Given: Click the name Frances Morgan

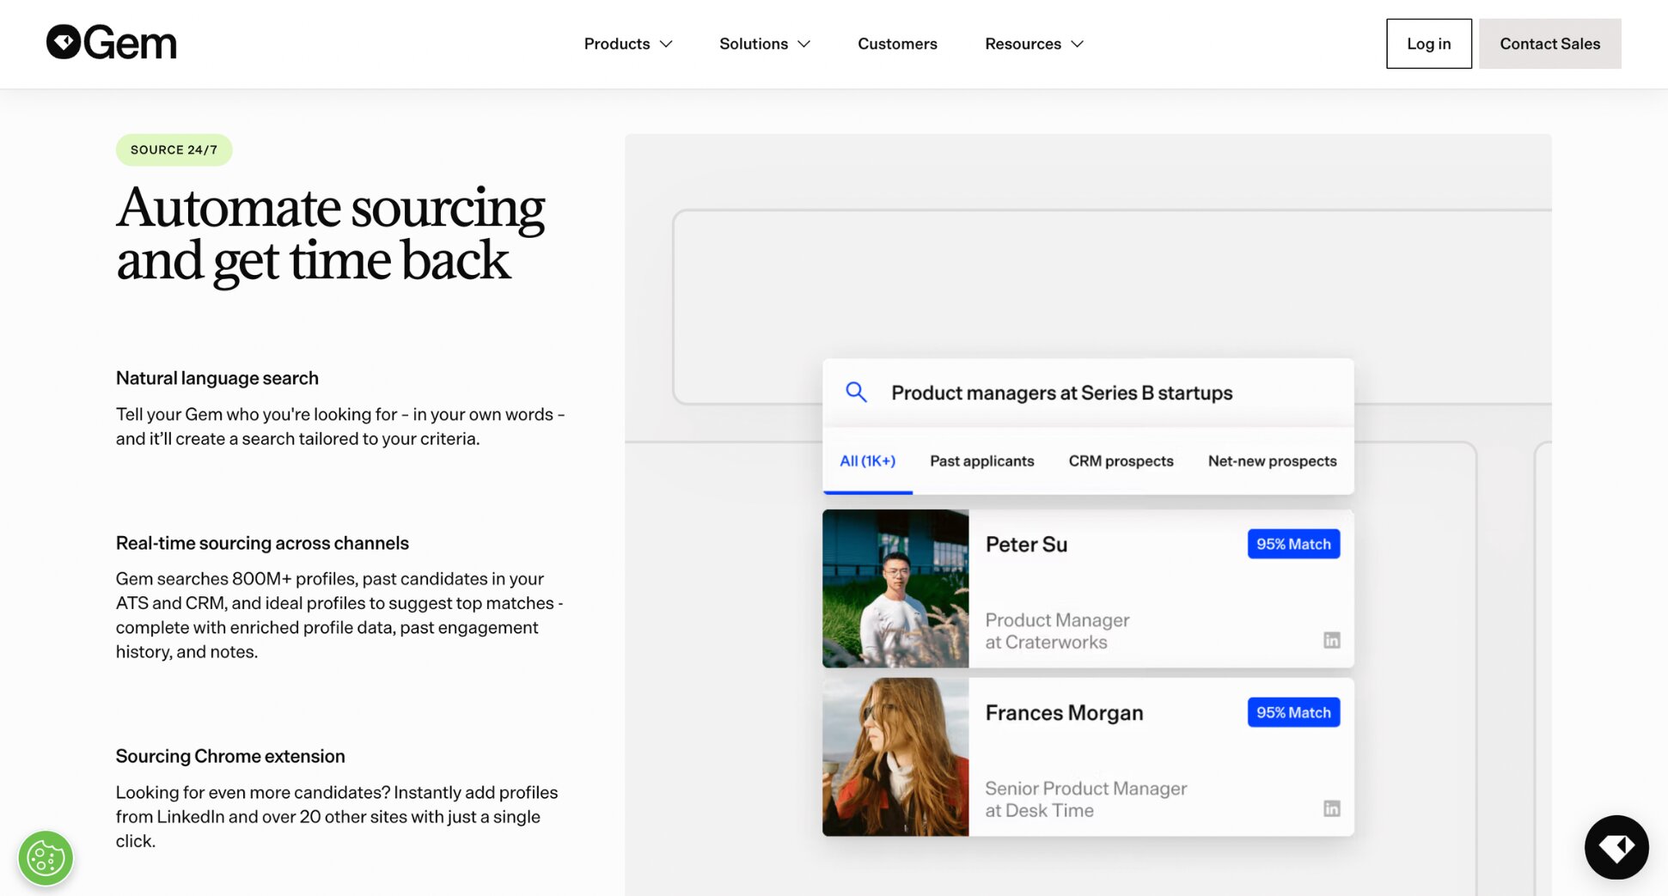Looking at the screenshot, I should [x=1064, y=713].
